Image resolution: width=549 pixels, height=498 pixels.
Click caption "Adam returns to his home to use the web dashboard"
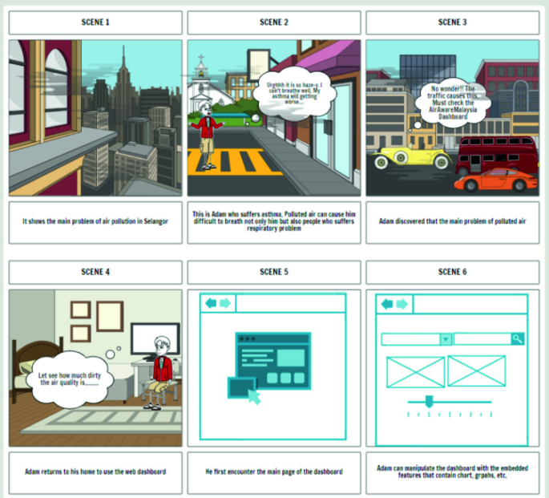coord(95,472)
